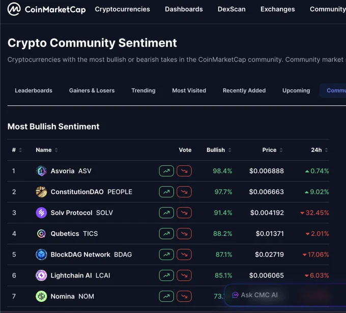
Task: Click the 6.03% 24h change for Lightchain
Action: pos(317,275)
